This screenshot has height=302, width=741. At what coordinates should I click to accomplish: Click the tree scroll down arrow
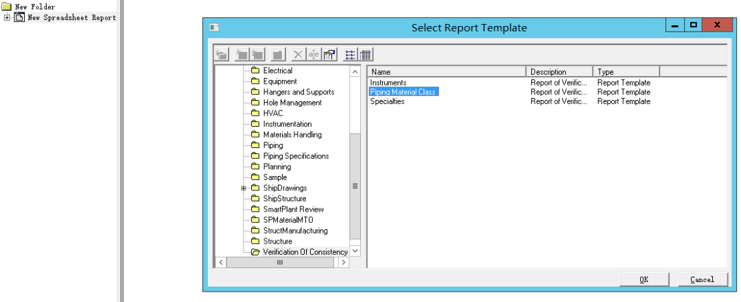click(355, 251)
